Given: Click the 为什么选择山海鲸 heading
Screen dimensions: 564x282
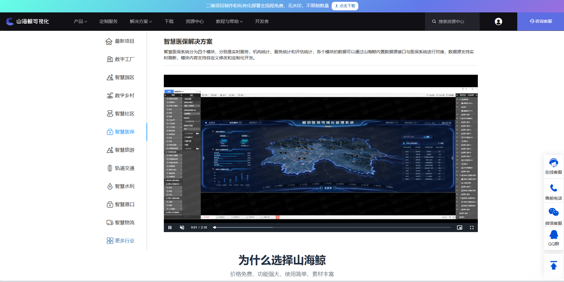Looking at the screenshot, I should [x=282, y=260].
